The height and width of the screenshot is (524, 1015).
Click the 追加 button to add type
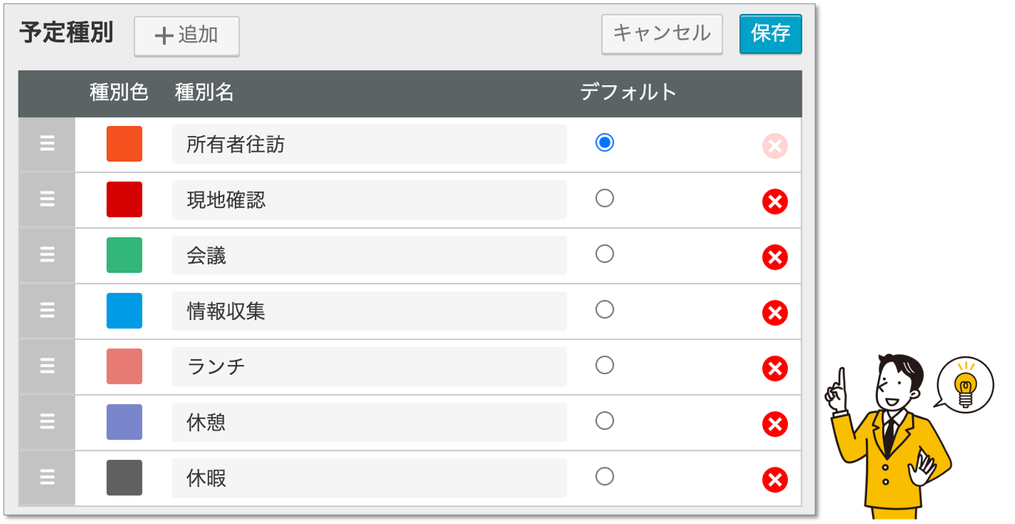(x=186, y=36)
